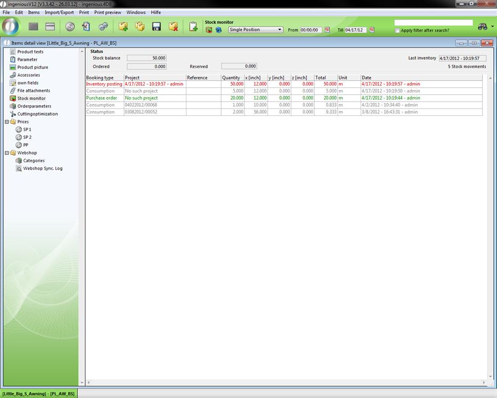Image resolution: width=497 pixels, height=398 pixels.
Task: Click the Quantity column header
Action: tap(231, 78)
